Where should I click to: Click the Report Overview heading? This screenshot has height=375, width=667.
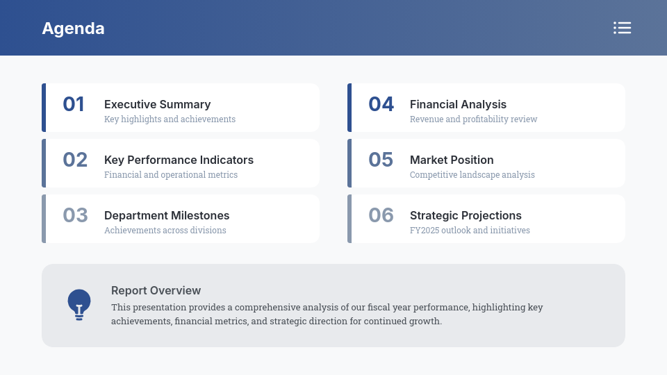pos(156,290)
